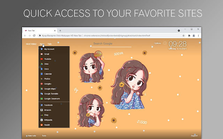This screenshot has width=223, height=139.
Task: Click the browser address bar URL
Action: [117, 35]
